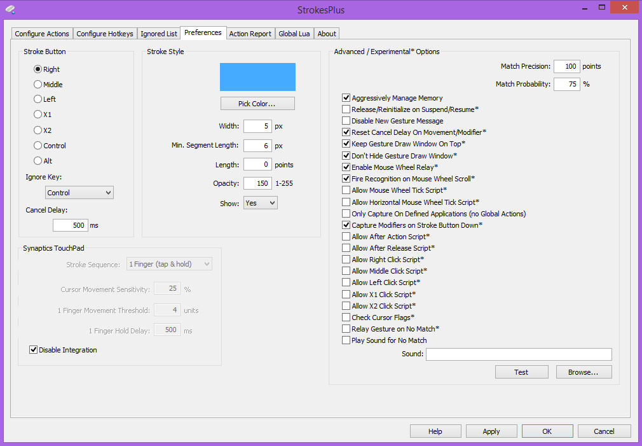Select the Preferences tab
The image size is (642, 446).
(203, 32)
